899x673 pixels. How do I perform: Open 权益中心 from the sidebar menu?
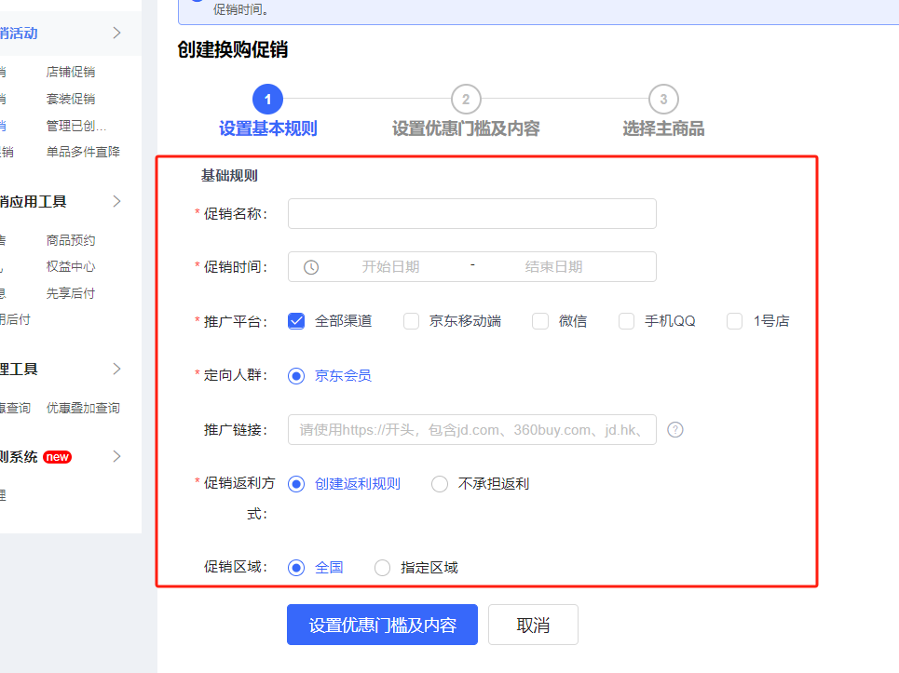[x=71, y=266]
